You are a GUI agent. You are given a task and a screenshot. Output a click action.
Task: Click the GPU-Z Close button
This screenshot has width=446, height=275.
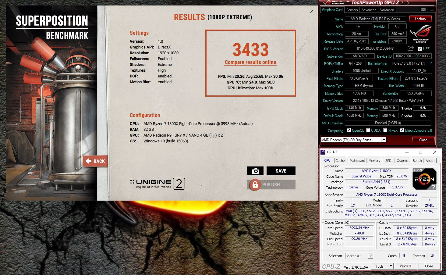click(423, 140)
